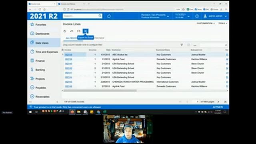The width and height of the screenshot is (256, 144).
Task: Click the browser reload button
Action: (40, 10)
